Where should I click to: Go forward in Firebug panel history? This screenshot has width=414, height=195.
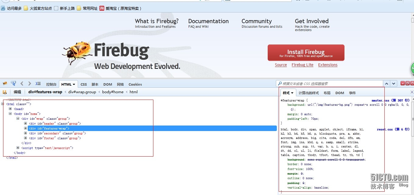pos(30,83)
